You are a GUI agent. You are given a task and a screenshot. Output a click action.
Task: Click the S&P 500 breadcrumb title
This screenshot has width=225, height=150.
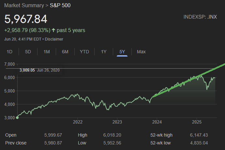coord(60,6)
